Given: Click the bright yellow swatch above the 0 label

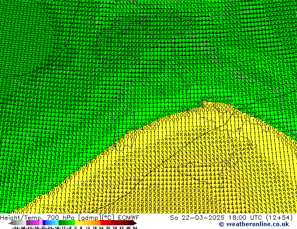Looking at the screenshot, I should (76, 222).
